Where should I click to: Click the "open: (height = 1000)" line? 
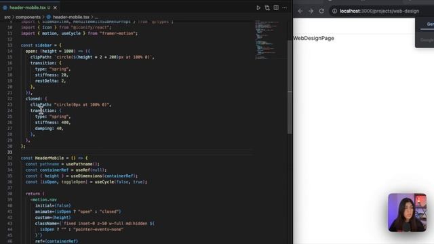tap(58, 52)
